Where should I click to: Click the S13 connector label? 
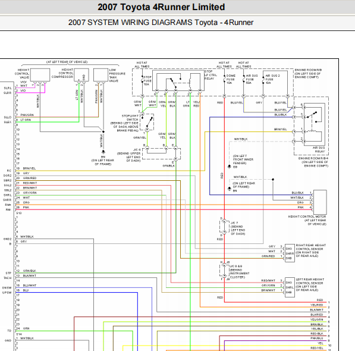pyautogui.click(x=19, y=213)
